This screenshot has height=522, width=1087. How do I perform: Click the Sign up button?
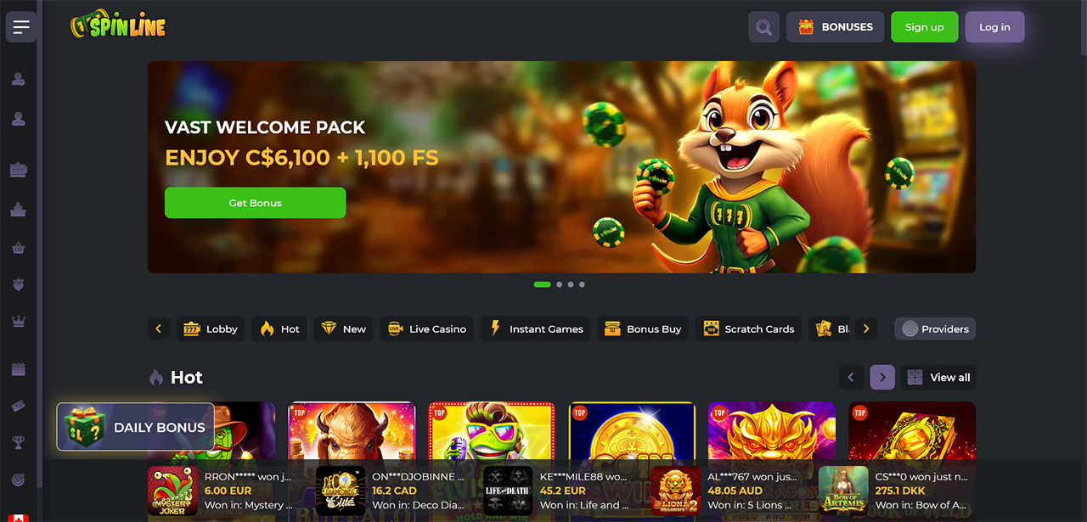924,27
